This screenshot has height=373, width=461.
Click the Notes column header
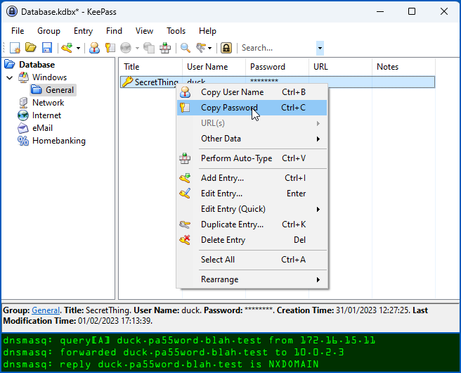[403, 67]
